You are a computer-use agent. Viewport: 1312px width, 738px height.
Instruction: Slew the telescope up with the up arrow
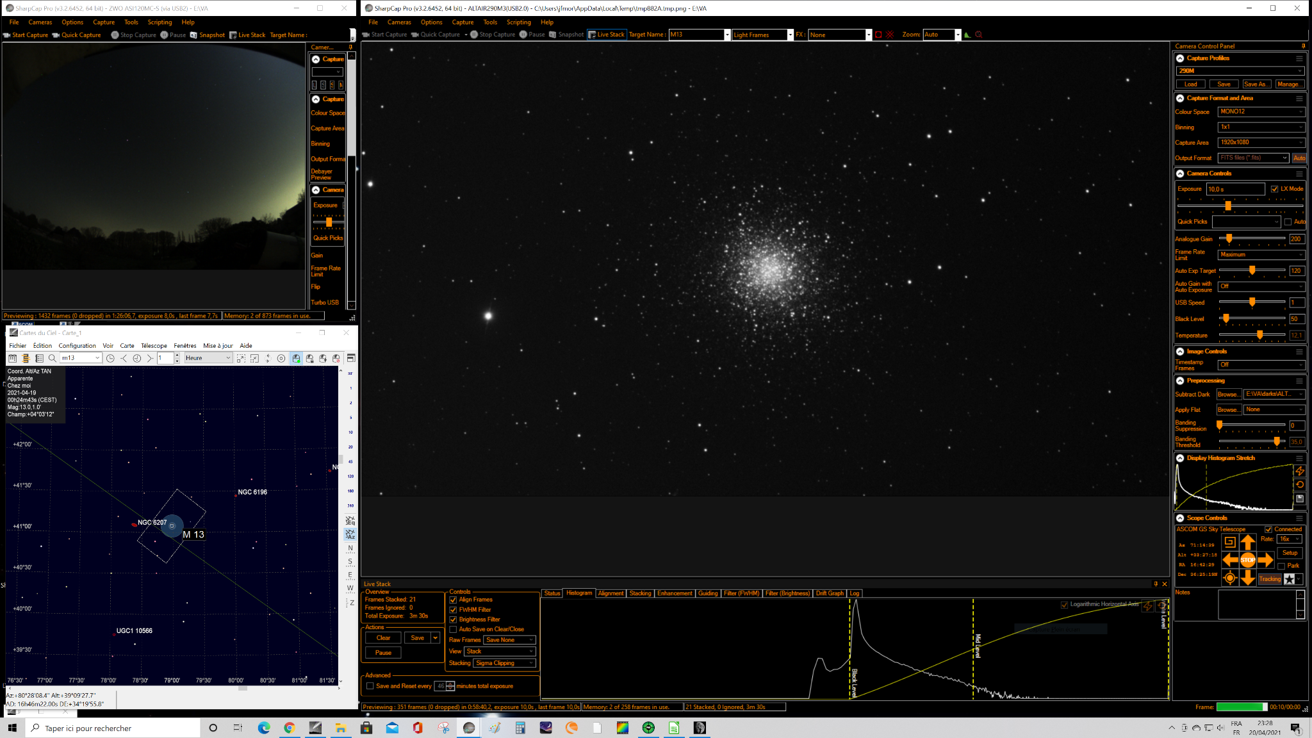(1247, 542)
